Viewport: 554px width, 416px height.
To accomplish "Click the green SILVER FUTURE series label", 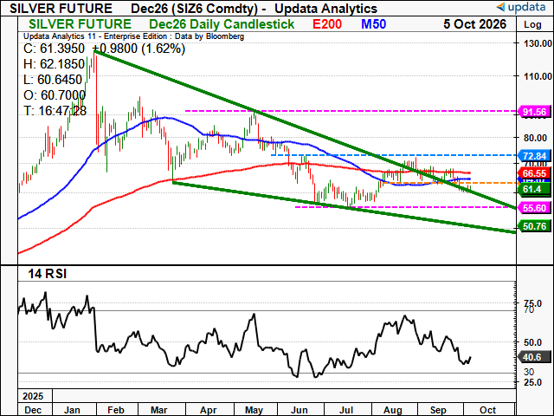I will (80, 24).
